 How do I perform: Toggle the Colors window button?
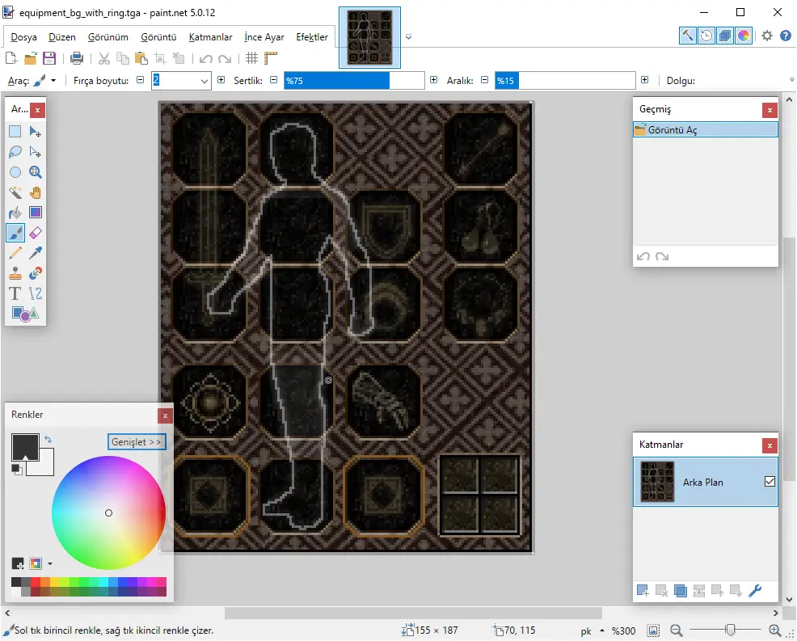tap(744, 36)
